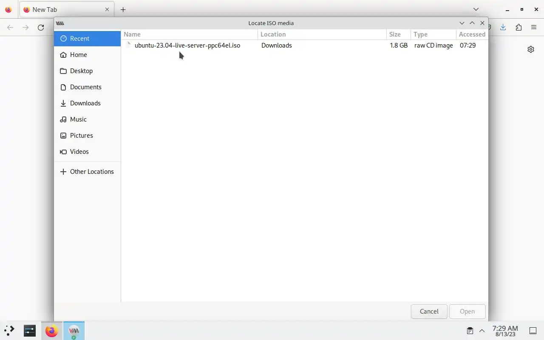
Task: Select the Pictures folder
Action: click(x=87, y=135)
